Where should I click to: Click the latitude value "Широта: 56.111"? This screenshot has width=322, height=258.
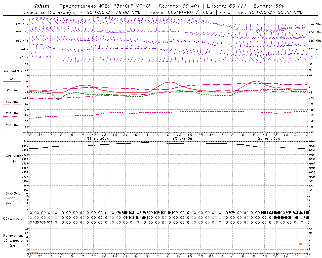(226, 6)
